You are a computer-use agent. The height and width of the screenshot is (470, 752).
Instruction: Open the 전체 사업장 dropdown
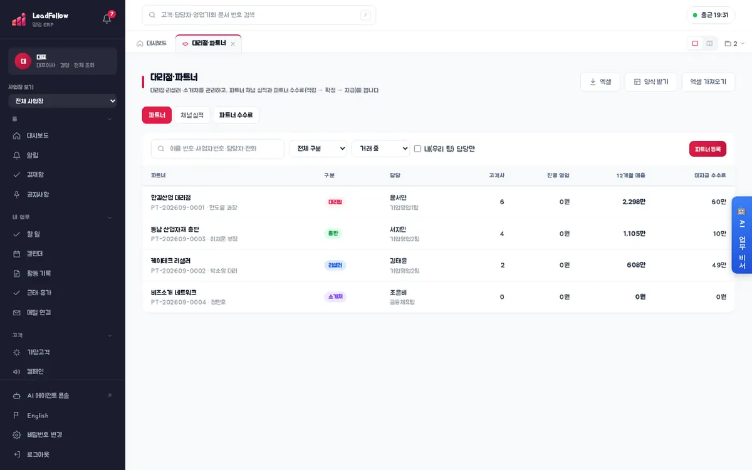tap(63, 101)
